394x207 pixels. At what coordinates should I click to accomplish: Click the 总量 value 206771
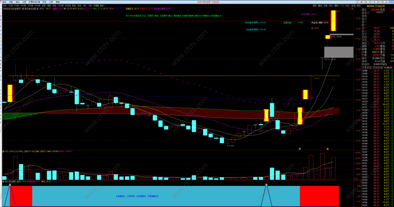pos(376,52)
